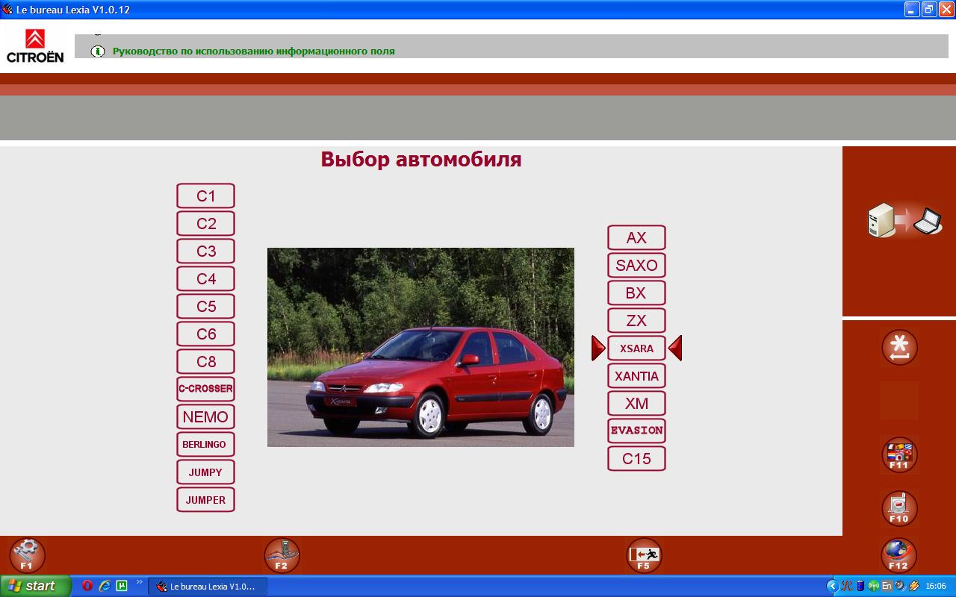The image size is (956, 597).
Task: Select the EVASION model
Action: 636,431
